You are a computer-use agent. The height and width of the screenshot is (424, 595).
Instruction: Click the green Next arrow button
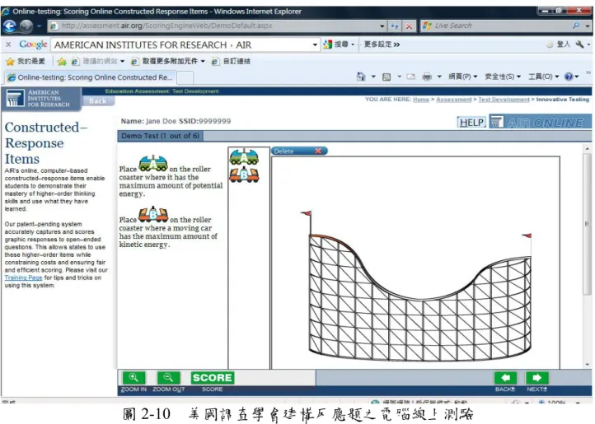[x=537, y=378]
